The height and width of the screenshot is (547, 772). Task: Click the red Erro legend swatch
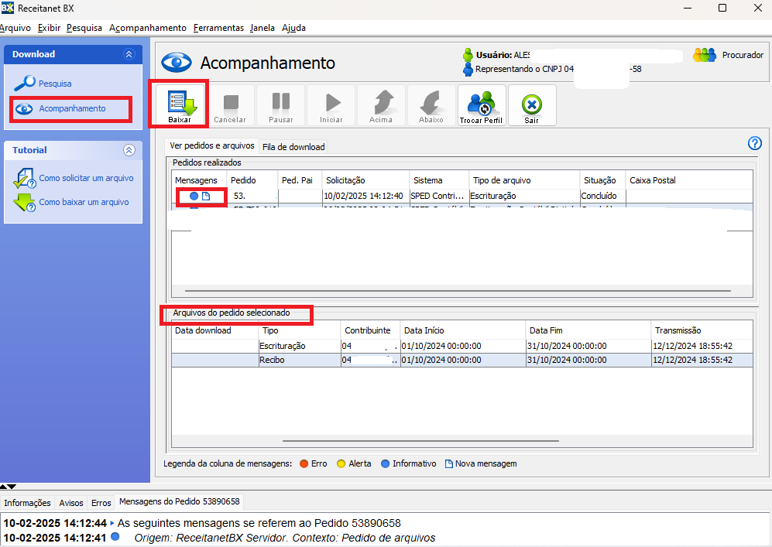click(x=304, y=464)
